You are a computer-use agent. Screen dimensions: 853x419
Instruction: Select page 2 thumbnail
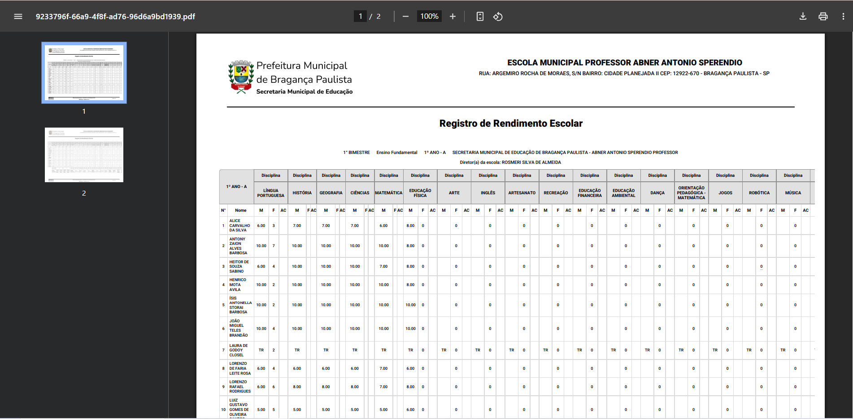(84, 155)
